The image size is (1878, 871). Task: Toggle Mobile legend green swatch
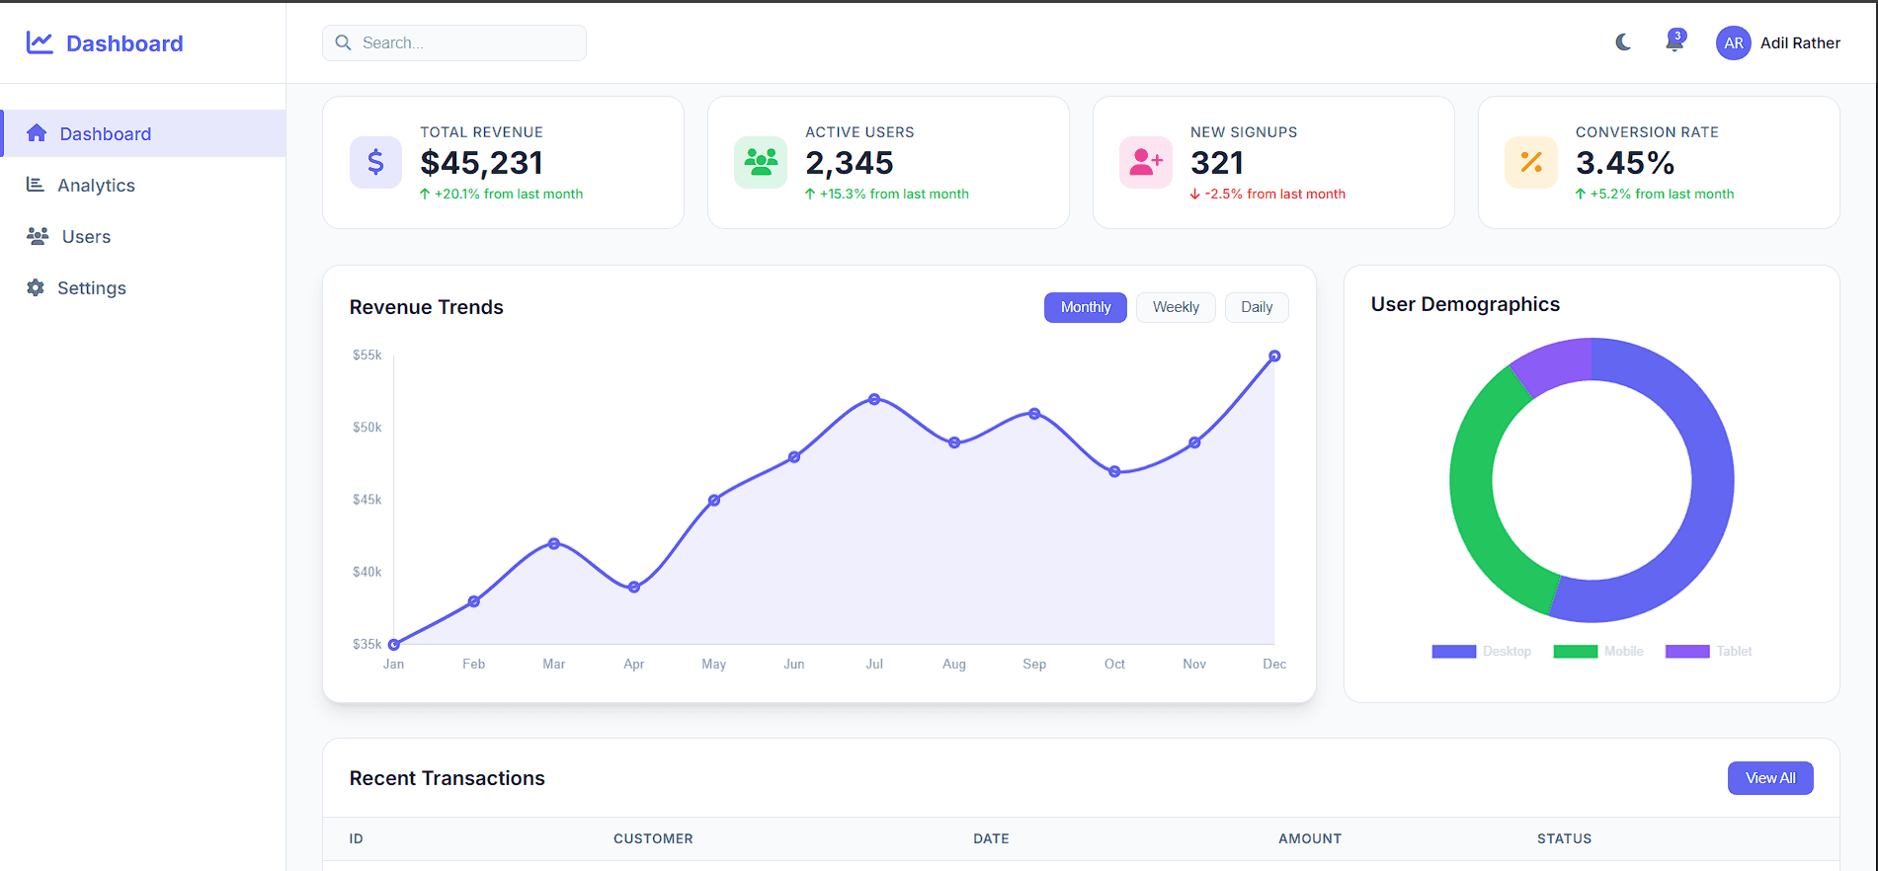coord(1576,652)
